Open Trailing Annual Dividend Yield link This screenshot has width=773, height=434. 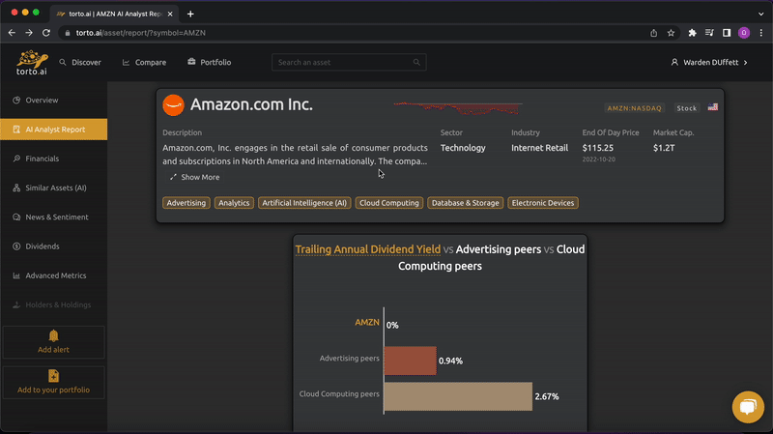(368, 249)
